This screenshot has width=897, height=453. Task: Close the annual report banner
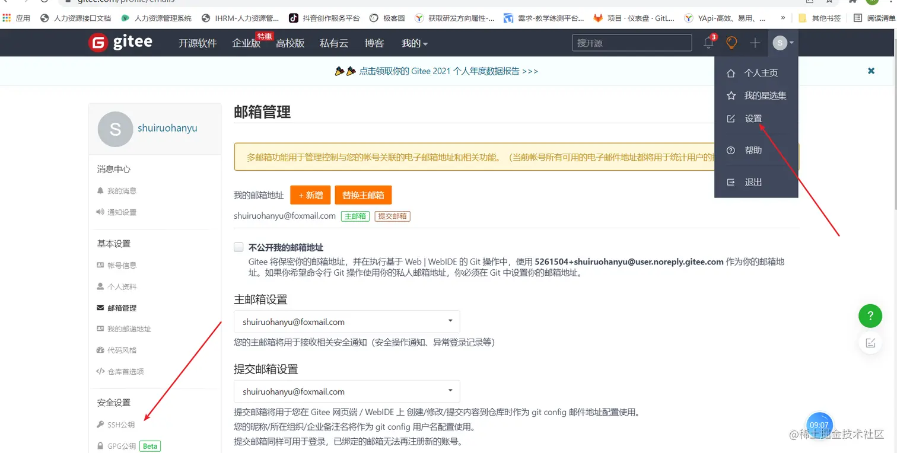(x=871, y=71)
